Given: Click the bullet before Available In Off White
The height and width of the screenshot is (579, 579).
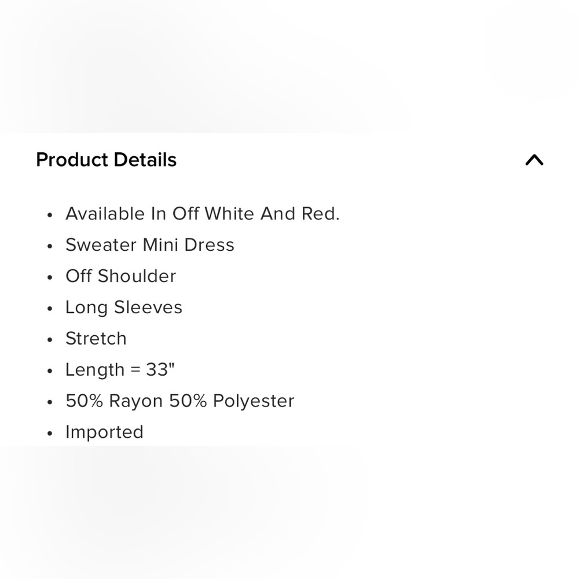Looking at the screenshot, I should (50, 215).
